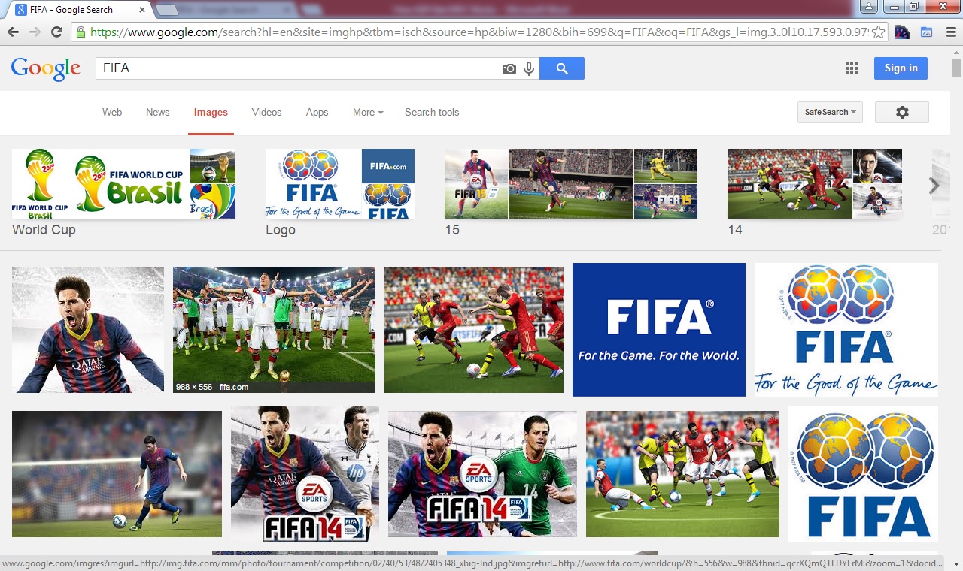Image resolution: width=963 pixels, height=571 pixels.
Task: Open the World Cup category label
Action: click(44, 230)
